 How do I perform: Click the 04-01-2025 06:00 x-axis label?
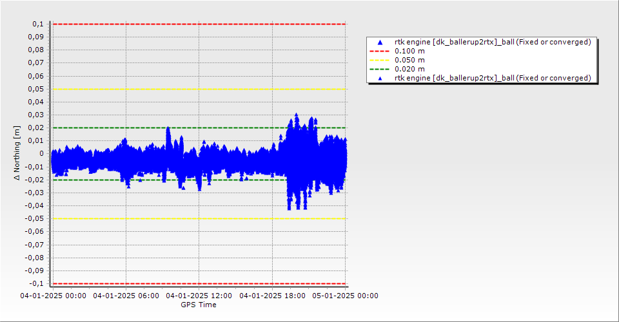pos(126,296)
